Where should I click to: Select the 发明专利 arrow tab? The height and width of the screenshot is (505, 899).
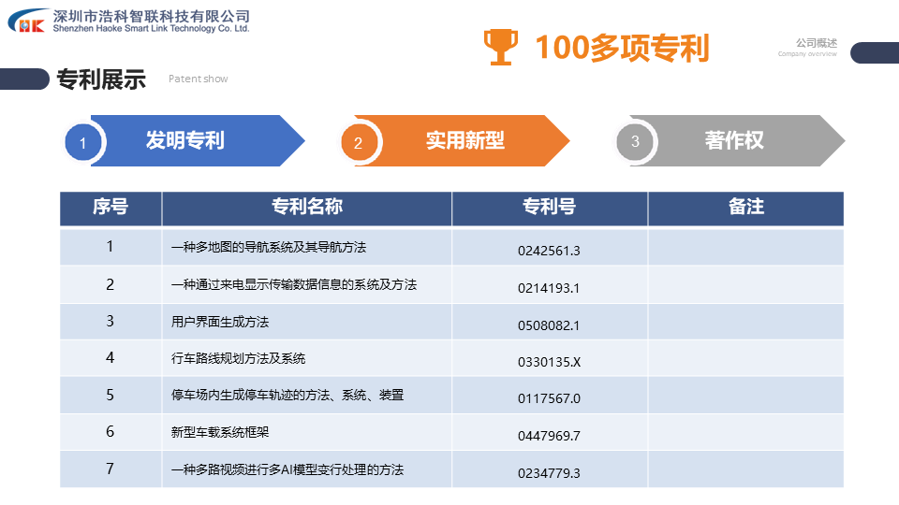[x=197, y=141]
